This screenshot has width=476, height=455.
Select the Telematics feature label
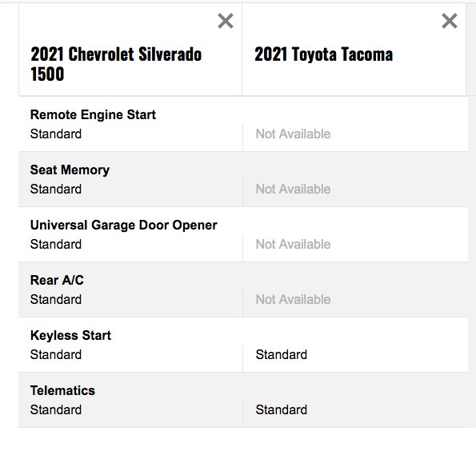62,390
